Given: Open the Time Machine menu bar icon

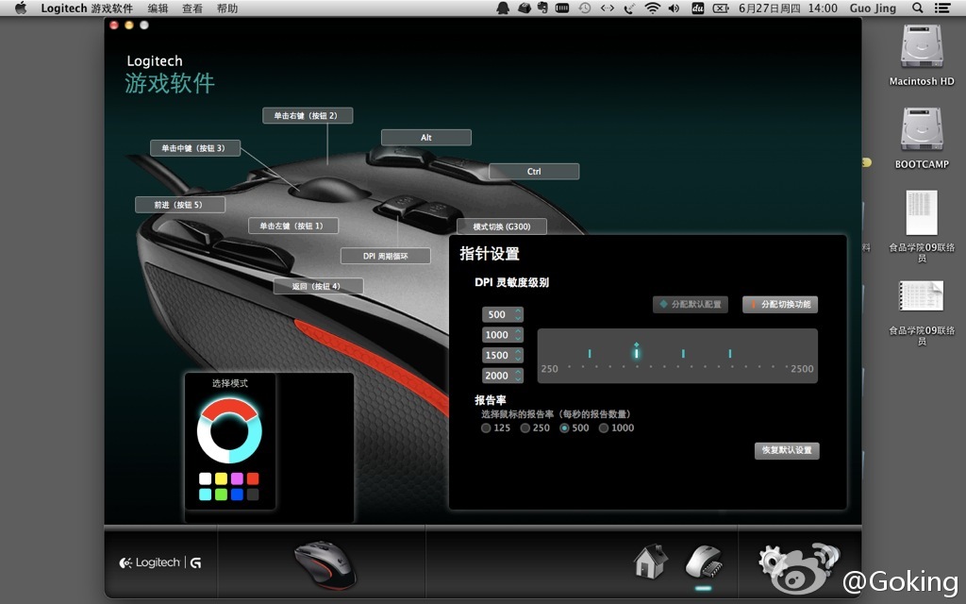Looking at the screenshot, I should tap(585, 8).
